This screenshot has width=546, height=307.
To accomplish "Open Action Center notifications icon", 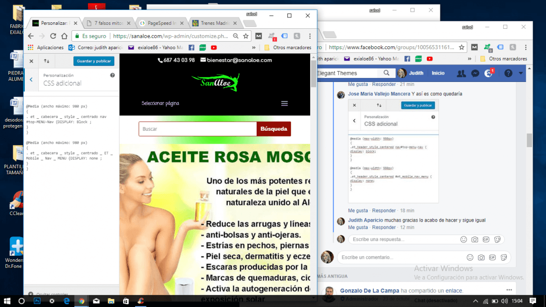I will 533,301.
